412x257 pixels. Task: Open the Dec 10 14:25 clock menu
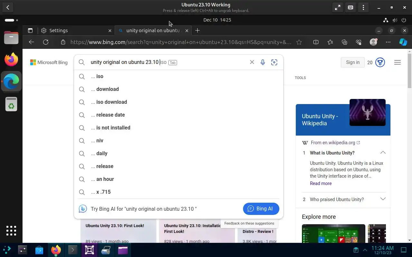pyautogui.click(x=217, y=20)
